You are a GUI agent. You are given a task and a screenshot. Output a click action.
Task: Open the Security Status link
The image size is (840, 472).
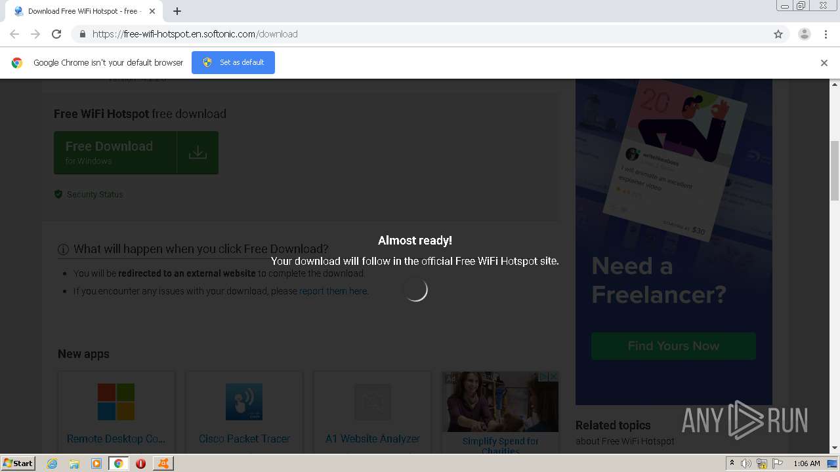(94, 194)
